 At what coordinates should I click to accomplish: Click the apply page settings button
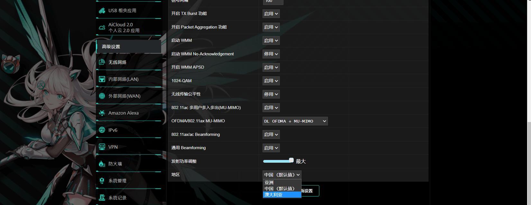pyautogui.click(x=310, y=191)
